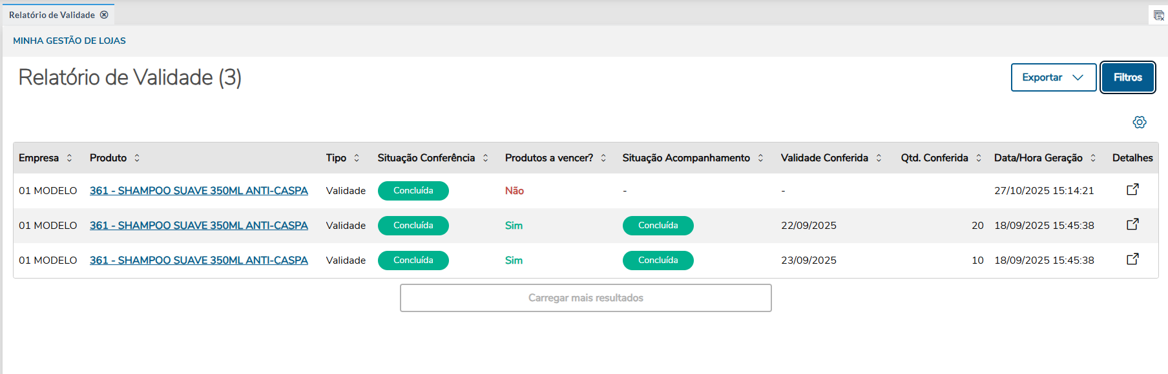
Task: Close the Relatório de Validade tab
Action: (x=104, y=15)
